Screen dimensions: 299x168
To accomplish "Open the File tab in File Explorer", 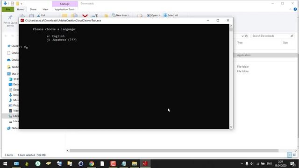I will [x=8, y=9].
